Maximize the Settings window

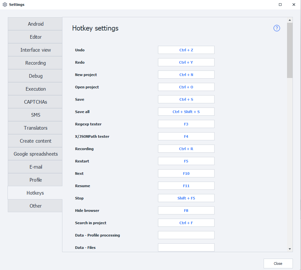click(x=280, y=5)
